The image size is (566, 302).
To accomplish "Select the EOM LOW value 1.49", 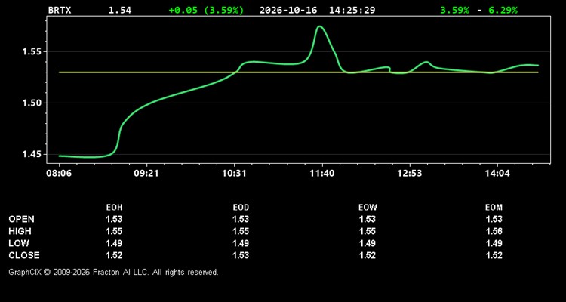I will pyautogui.click(x=494, y=243).
